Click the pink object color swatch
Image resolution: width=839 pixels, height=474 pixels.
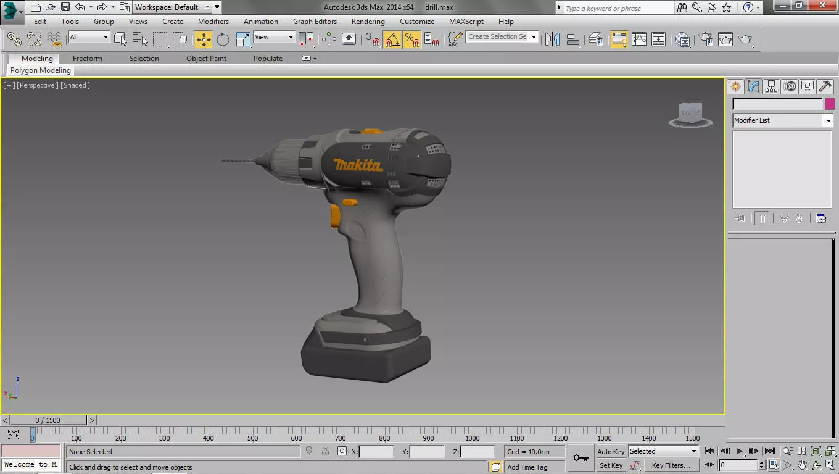[830, 104]
